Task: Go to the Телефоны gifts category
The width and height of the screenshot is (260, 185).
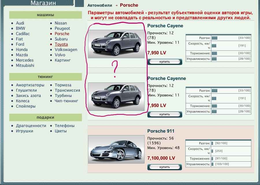Action: point(64,126)
